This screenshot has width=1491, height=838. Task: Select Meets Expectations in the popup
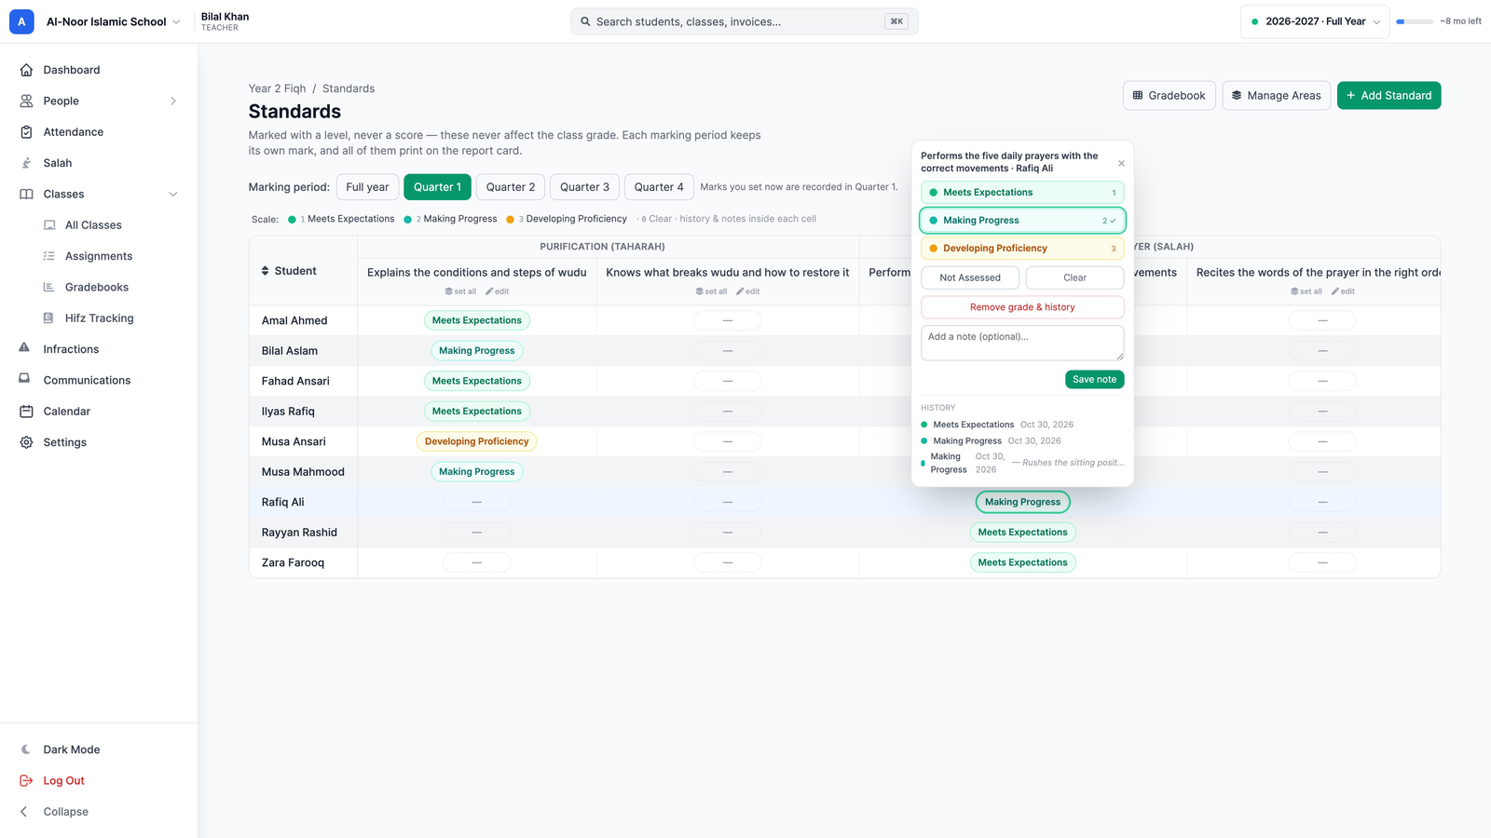pos(1022,193)
